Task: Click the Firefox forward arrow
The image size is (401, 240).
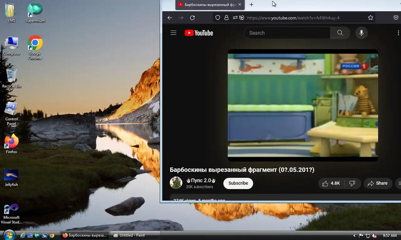Action: pyautogui.click(x=181, y=18)
